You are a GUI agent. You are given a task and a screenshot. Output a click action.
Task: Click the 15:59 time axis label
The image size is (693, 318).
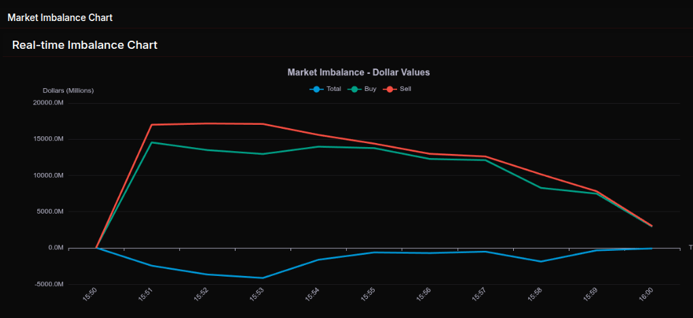[x=590, y=295]
